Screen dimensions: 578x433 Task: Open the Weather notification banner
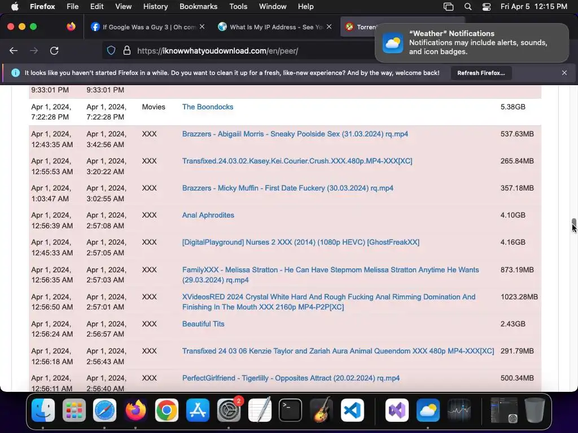[472, 43]
